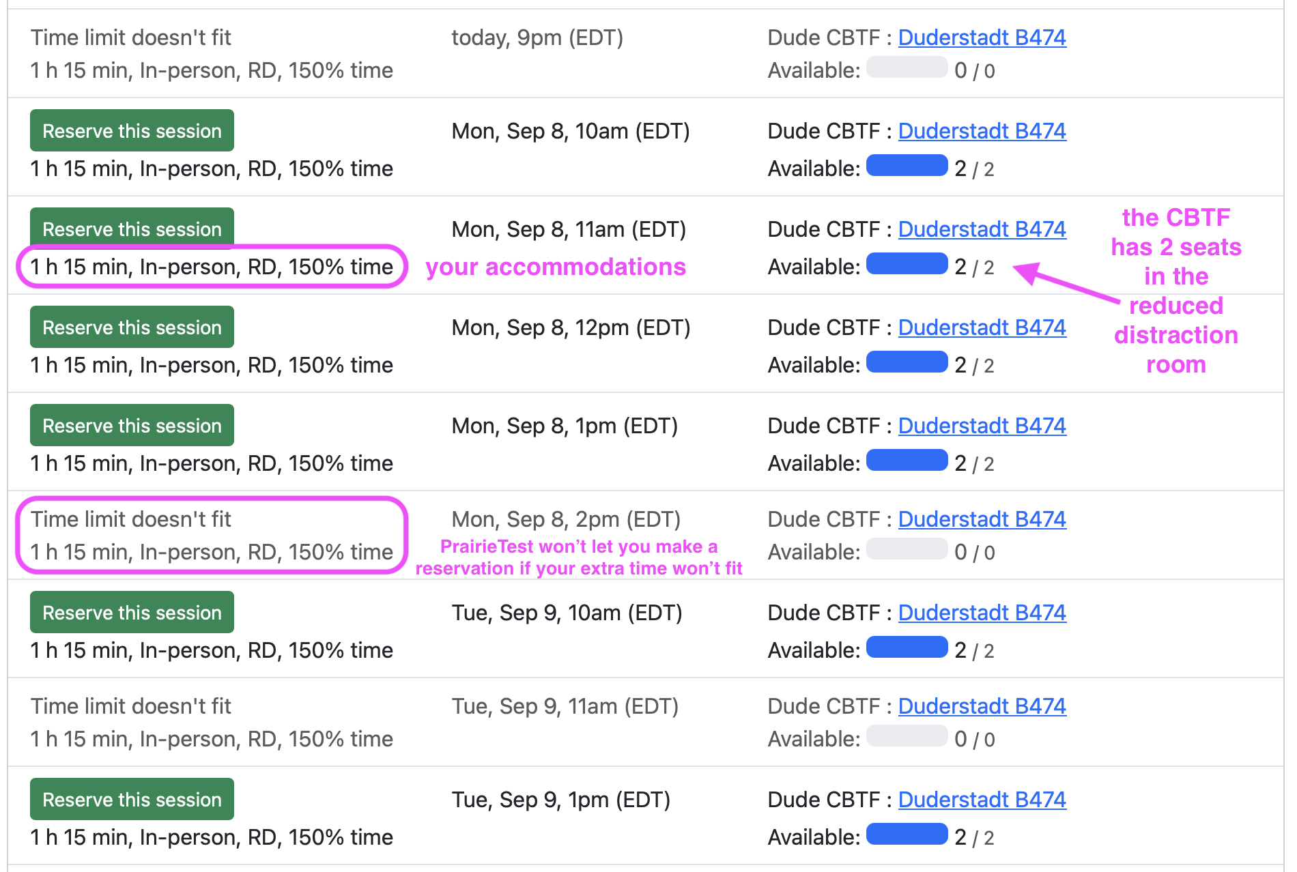Reserve the Tue, Sep 9, 10am session
Screen dimensions: 1297x872
[x=132, y=612]
